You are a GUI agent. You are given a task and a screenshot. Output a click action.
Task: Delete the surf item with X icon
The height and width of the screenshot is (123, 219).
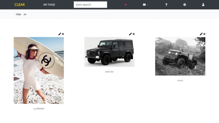click(x=63, y=34)
